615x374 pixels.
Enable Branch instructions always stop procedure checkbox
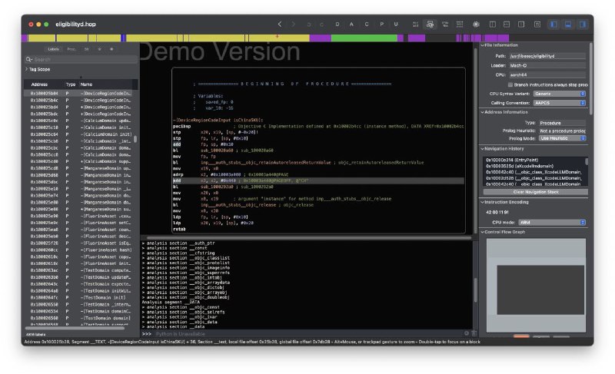510,84
